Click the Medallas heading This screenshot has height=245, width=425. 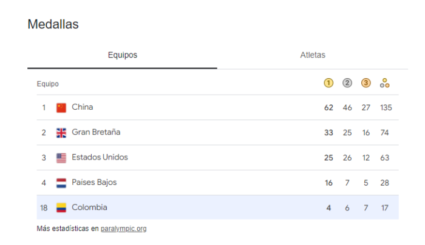point(53,25)
